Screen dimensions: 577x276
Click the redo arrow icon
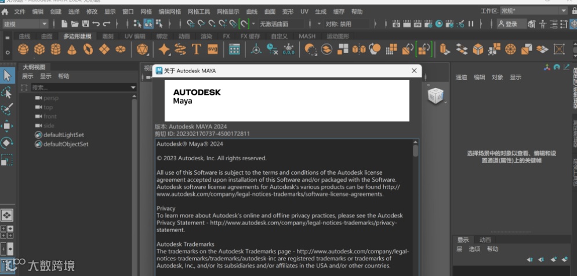coord(107,24)
